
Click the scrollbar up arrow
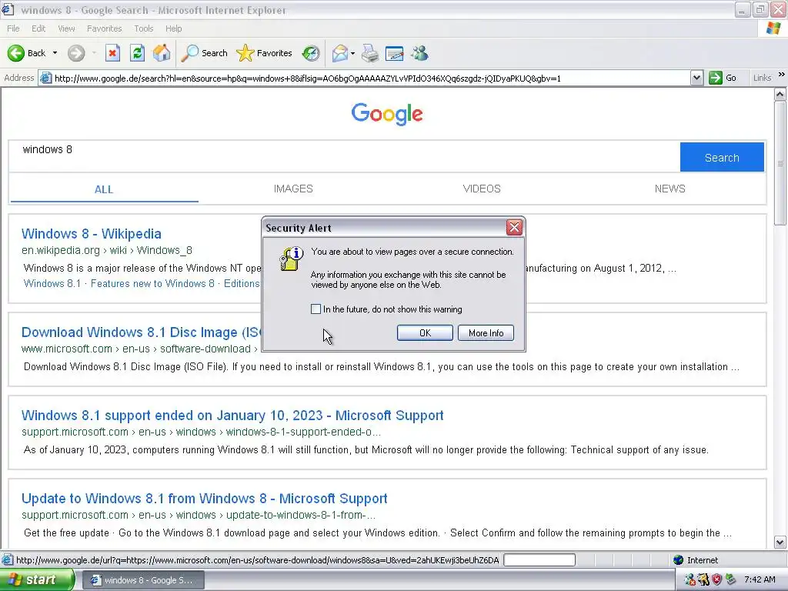(x=780, y=95)
